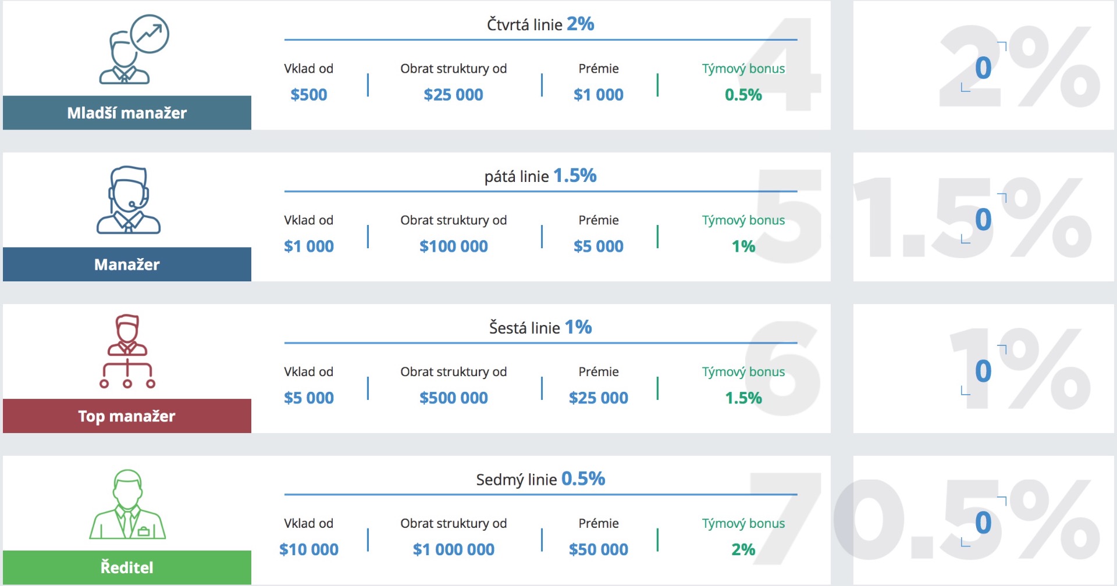Click the Čtvrtá linie 2% heading
The height and width of the screenshot is (586, 1117).
pyautogui.click(x=540, y=24)
